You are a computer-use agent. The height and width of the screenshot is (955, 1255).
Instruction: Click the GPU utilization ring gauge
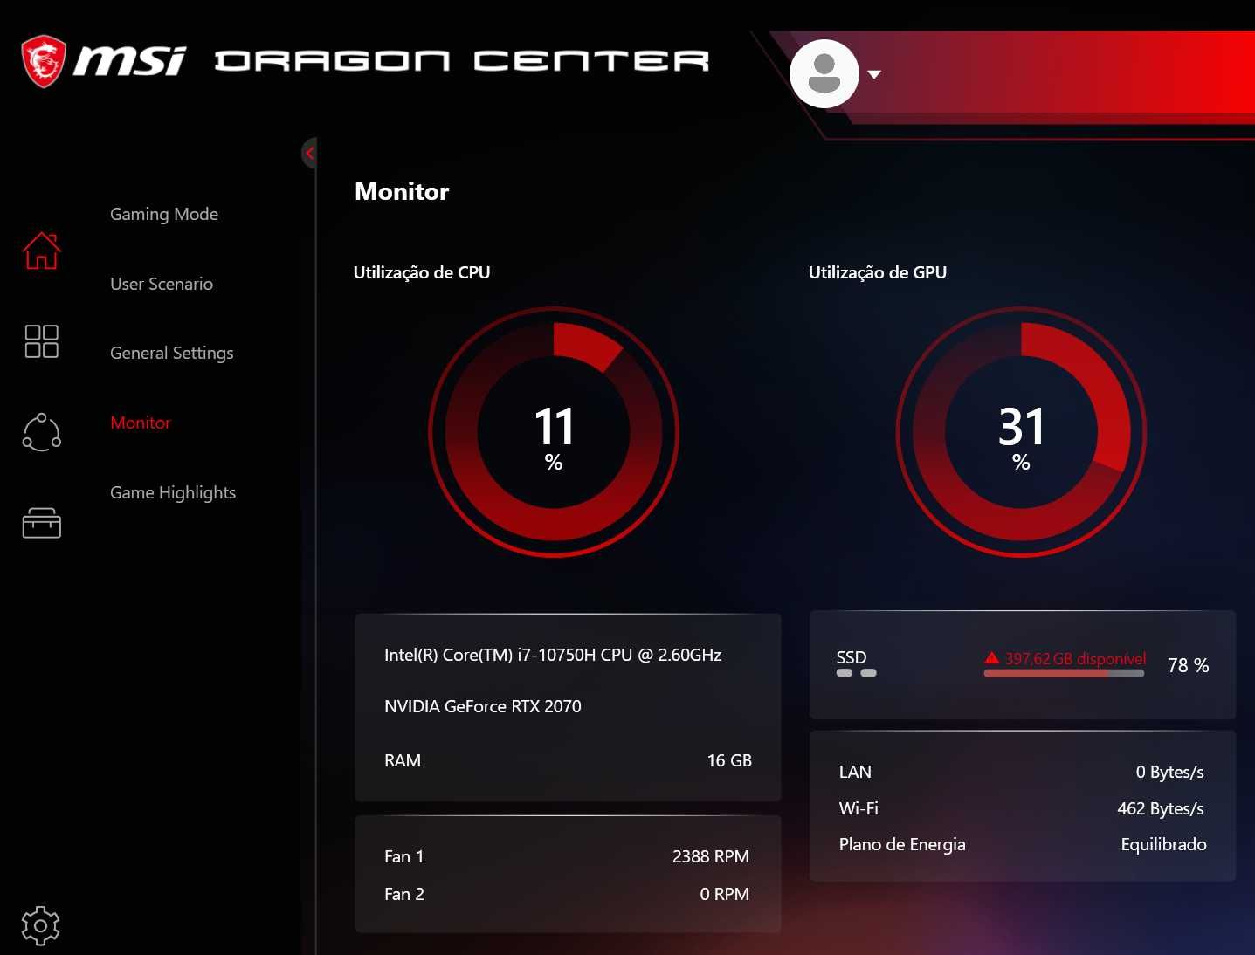pyautogui.click(x=1021, y=431)
